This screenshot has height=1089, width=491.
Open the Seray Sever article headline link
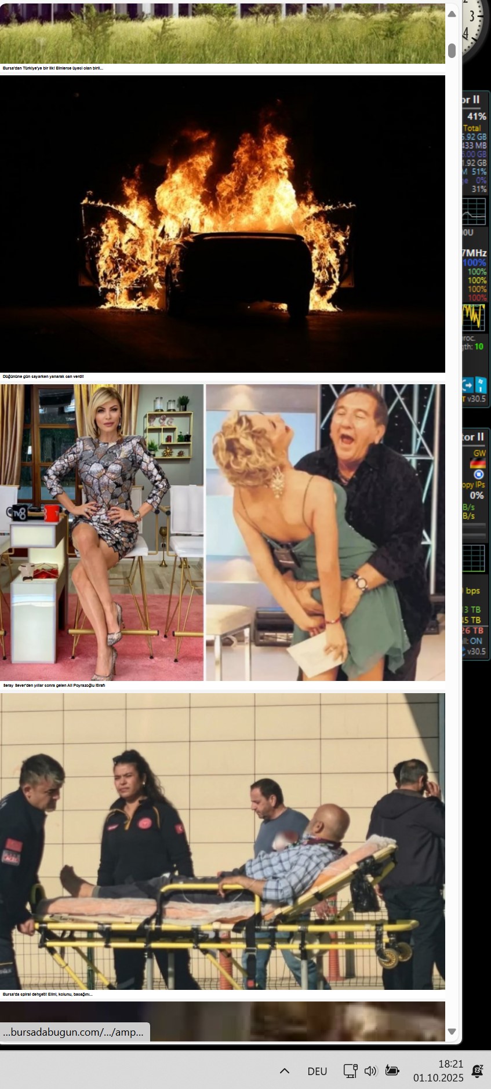54,685
